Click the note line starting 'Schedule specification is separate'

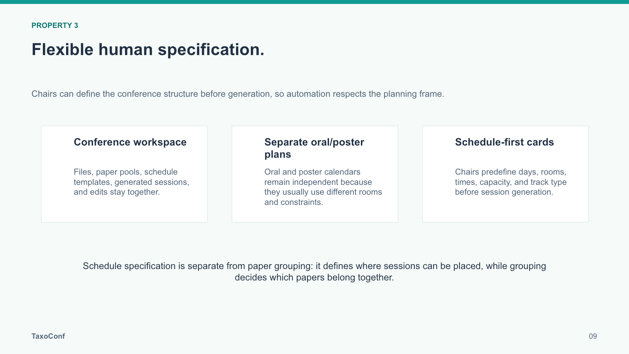(x=314, y=266)
